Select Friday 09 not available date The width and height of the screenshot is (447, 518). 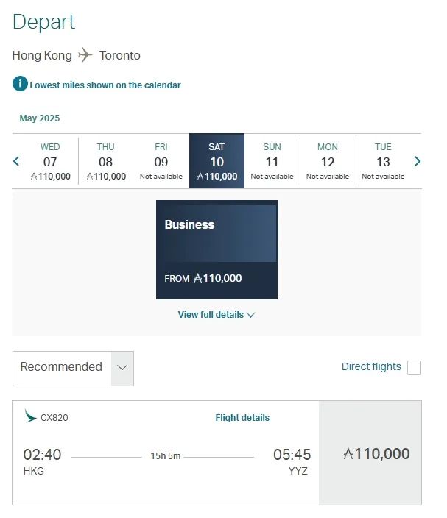[161, 161]
